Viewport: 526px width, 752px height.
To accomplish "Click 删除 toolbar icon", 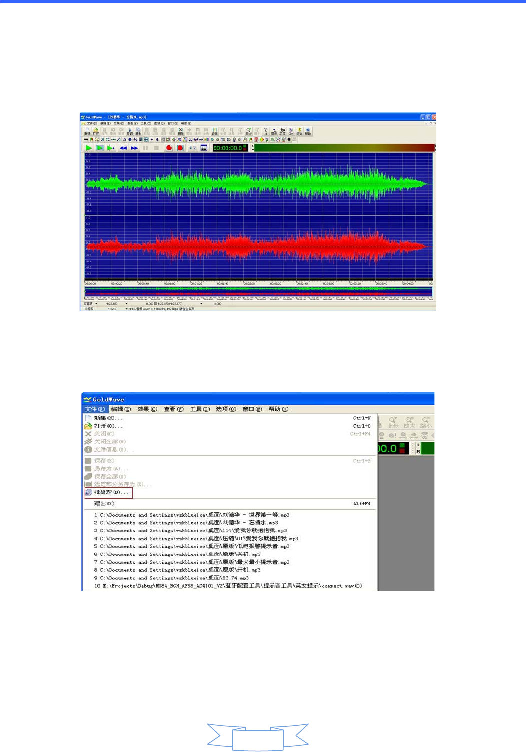I will point(181,131).
